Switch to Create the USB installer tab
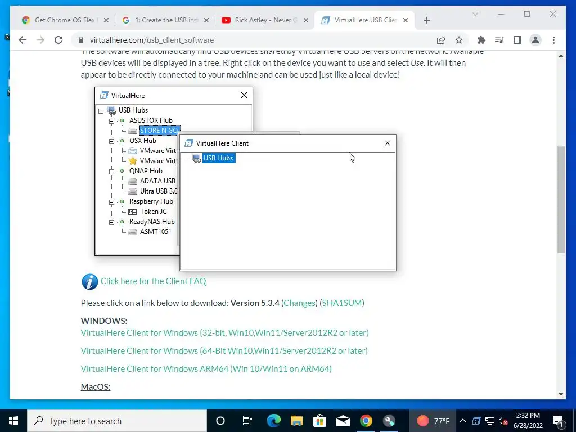 [x=165, y=20]
